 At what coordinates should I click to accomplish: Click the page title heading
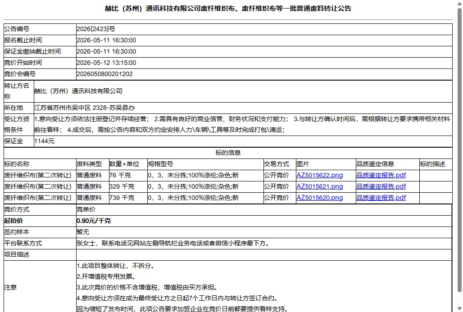pos(228,9)
